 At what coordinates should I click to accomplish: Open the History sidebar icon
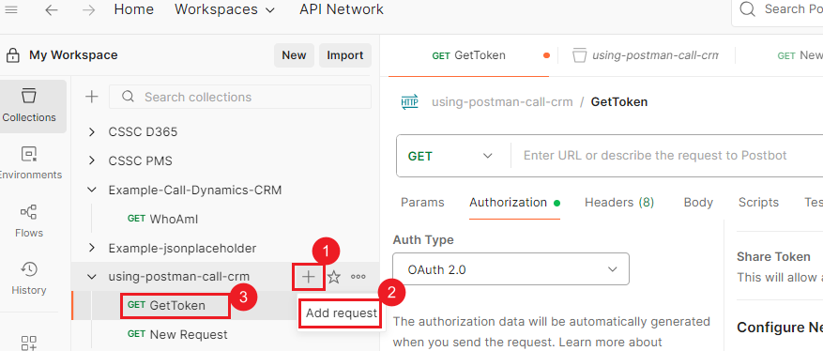[x=29, y=278]
